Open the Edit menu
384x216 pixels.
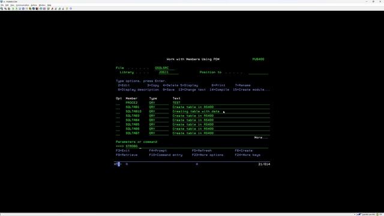coord(7,5)
